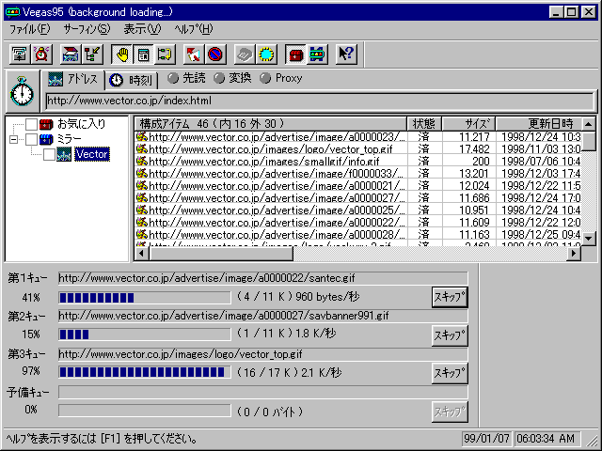Collapse the ミラー tree node
This screenshot has width=602, height=451.
click(x=13, y=139)
